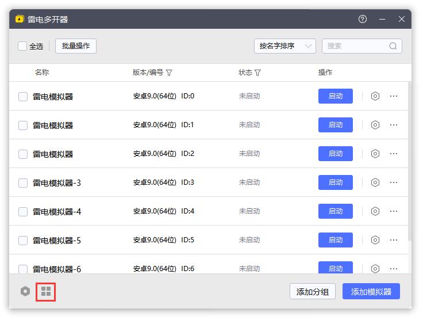Click the 雷电模拟器-6 name text
This screenshot has height=320, width=423.
57,269
